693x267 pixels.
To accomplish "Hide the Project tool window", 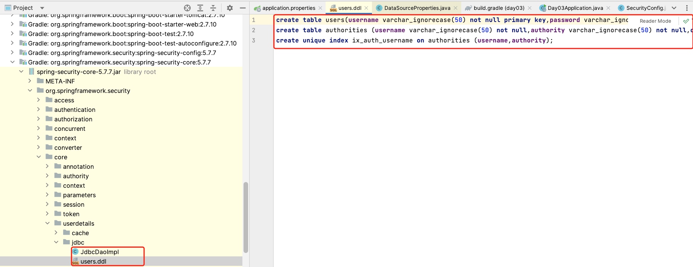I will coord(243,8).
